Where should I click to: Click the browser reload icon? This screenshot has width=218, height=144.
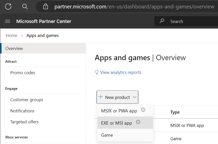(x=8, y=6)
